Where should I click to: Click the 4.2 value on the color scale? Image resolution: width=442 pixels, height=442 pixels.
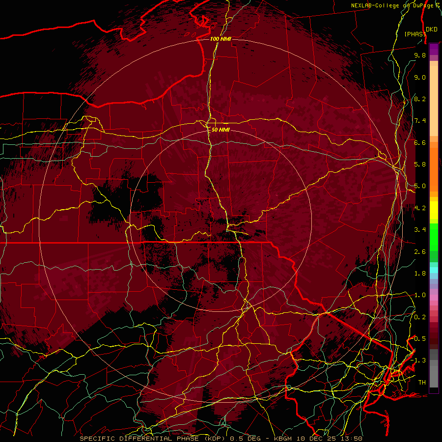pyautogui.click(x=420, y=208)
